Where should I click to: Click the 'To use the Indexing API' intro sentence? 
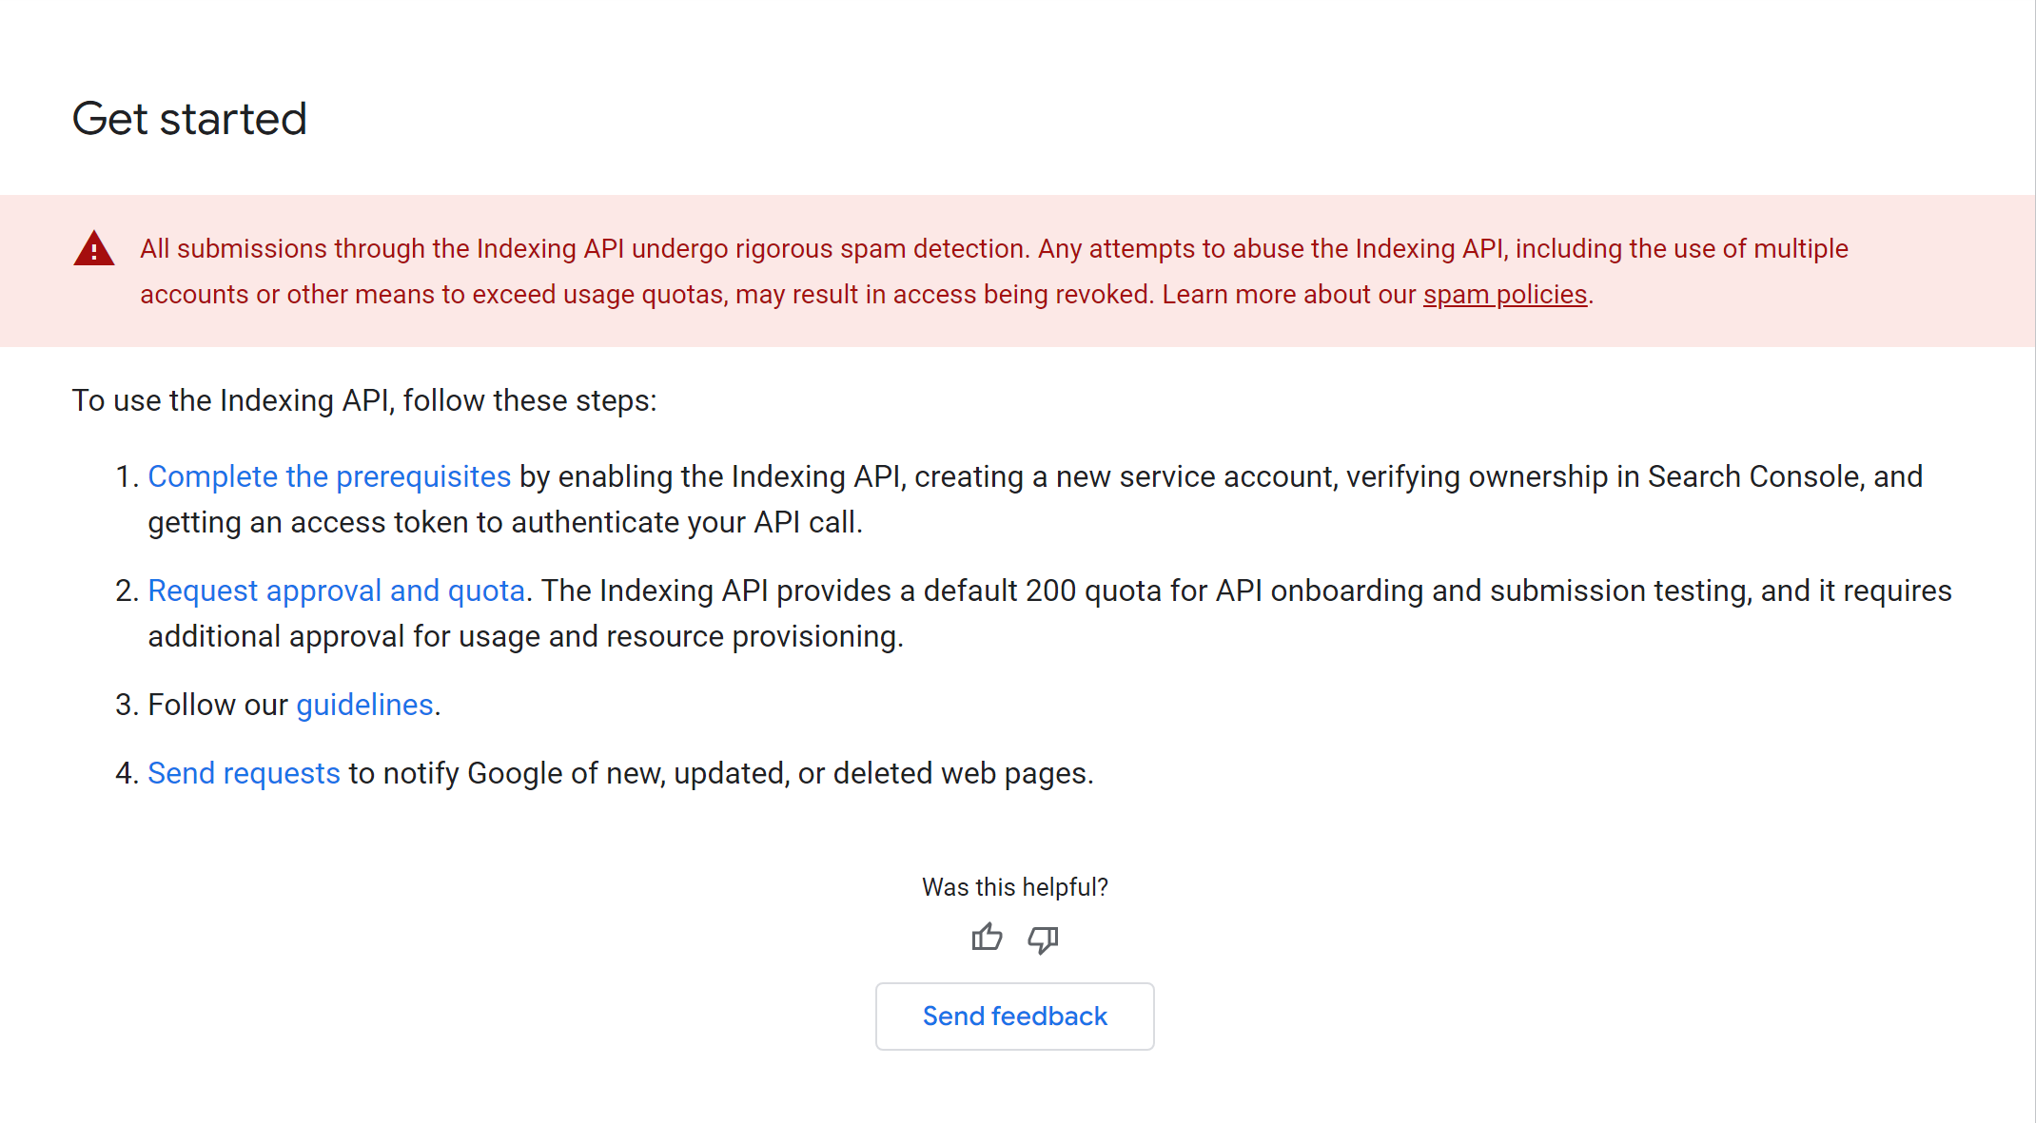point(364,400)
